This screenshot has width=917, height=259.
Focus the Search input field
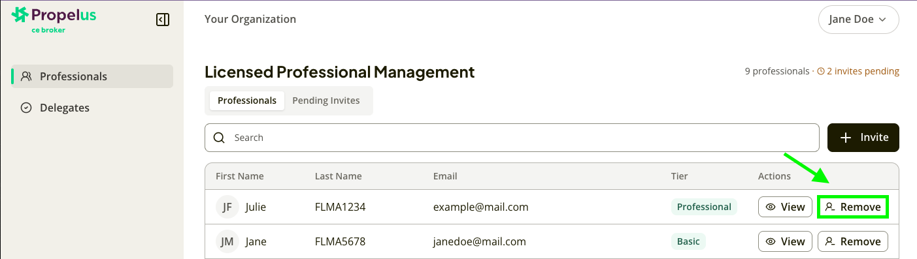[512, 138]
